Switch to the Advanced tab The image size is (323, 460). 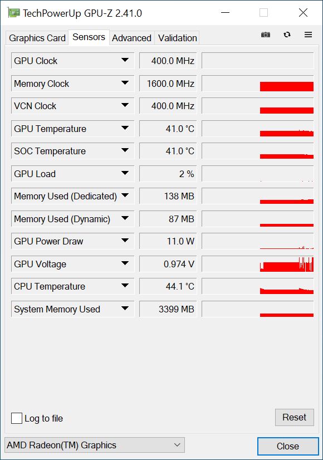(x=132, y=38)
